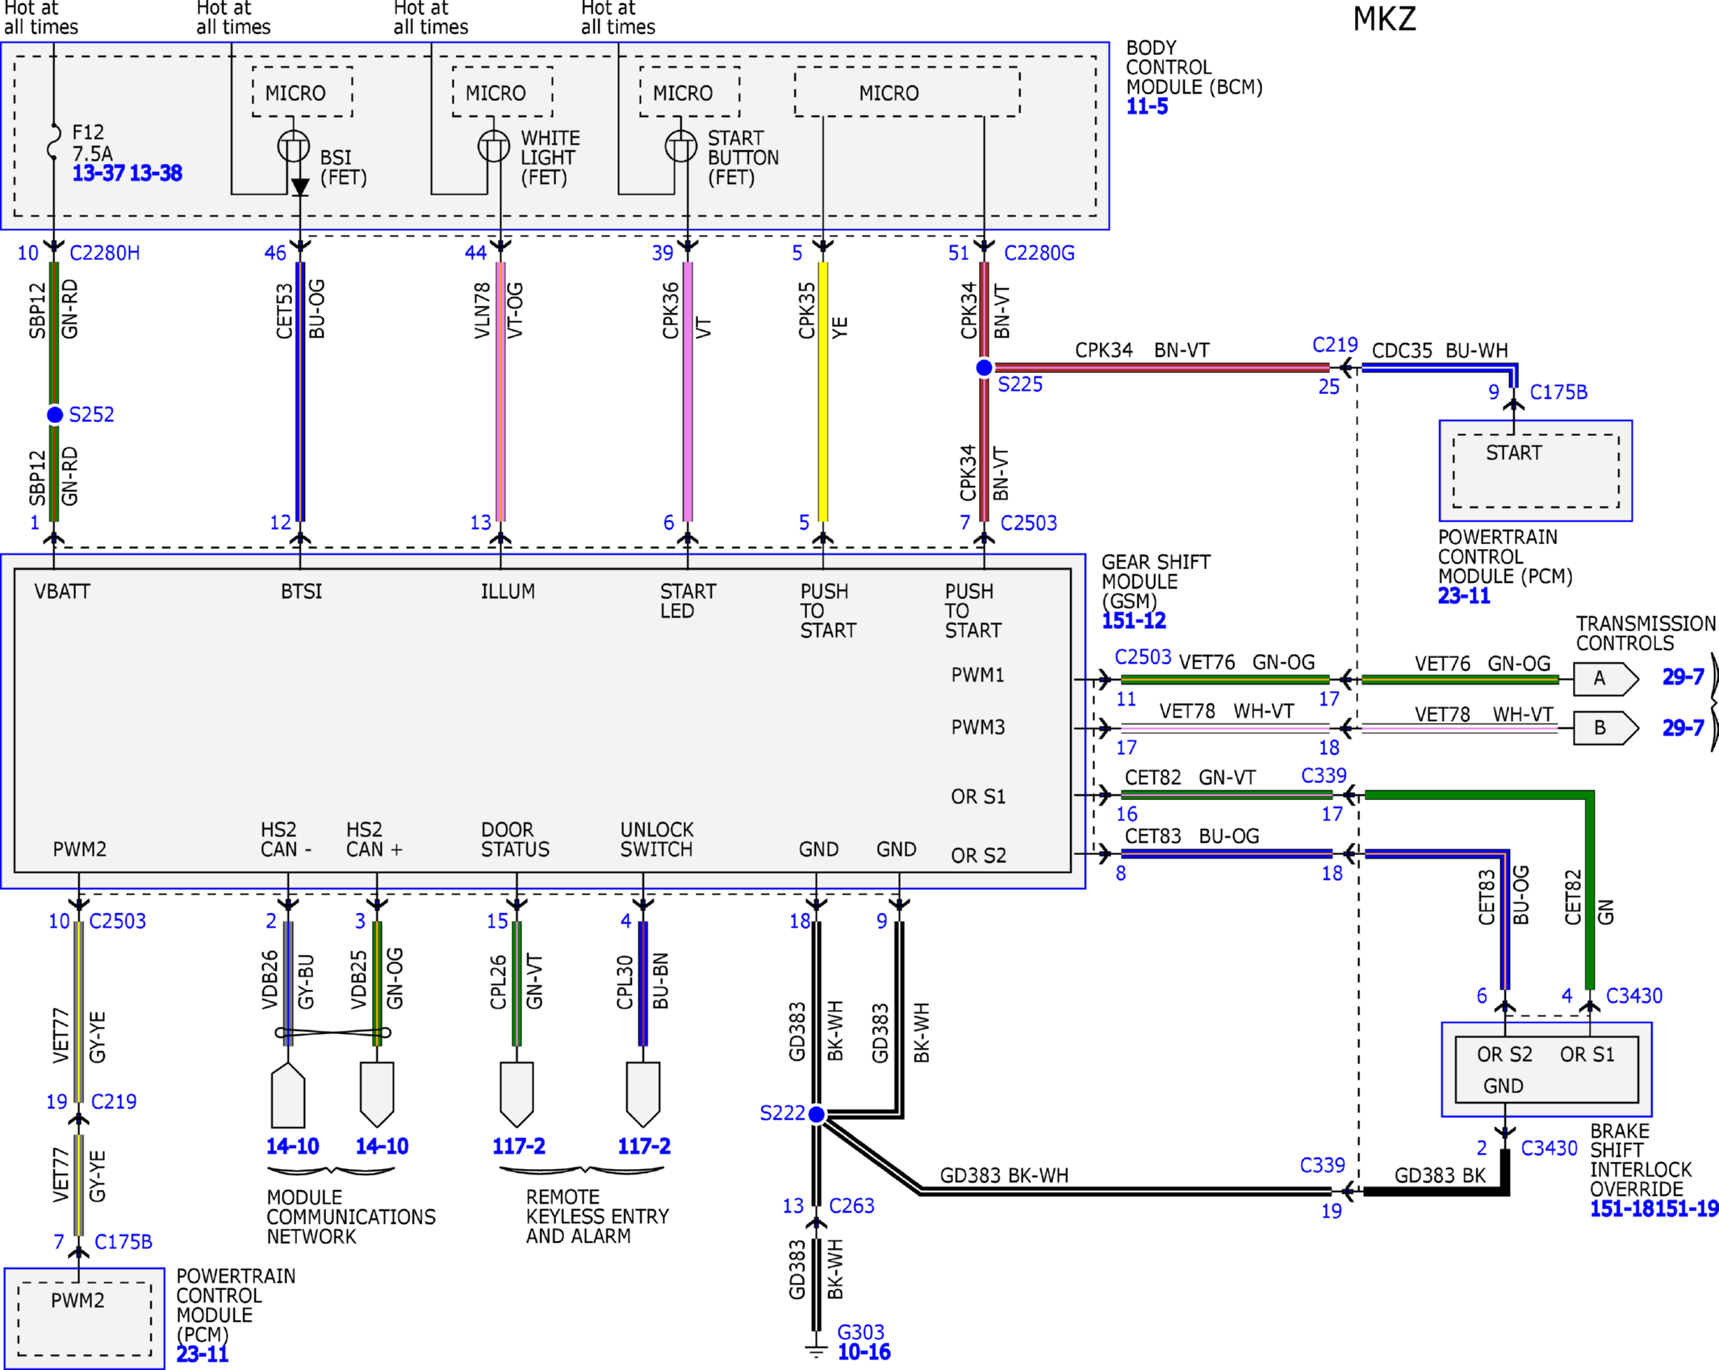1719x1370 pixels.
Task: Open the 10-16 ground reference beside G303
Action: point(864,1352)
